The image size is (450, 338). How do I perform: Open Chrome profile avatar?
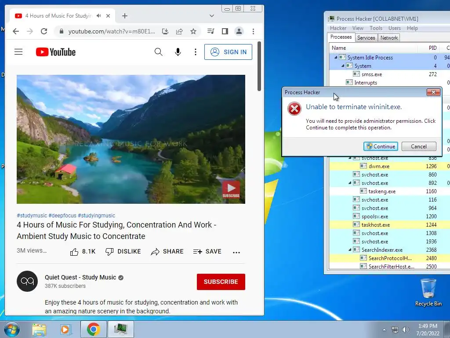pyautogui.click(x=239, y=31)
